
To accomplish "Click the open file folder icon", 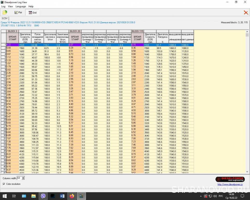I will click(5, 12).
